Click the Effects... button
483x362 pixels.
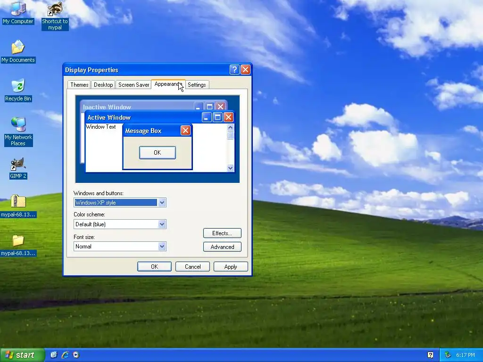(x=222, y=233)
